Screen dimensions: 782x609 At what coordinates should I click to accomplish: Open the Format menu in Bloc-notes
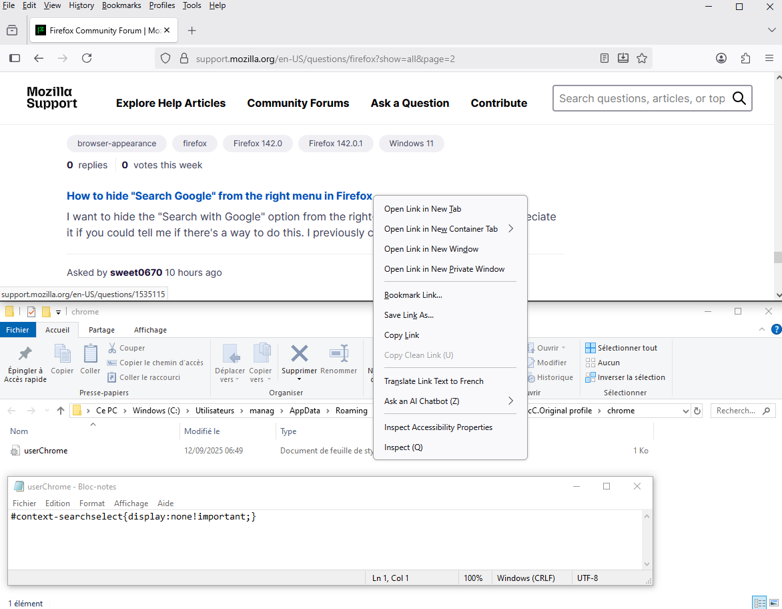(92, 503)
